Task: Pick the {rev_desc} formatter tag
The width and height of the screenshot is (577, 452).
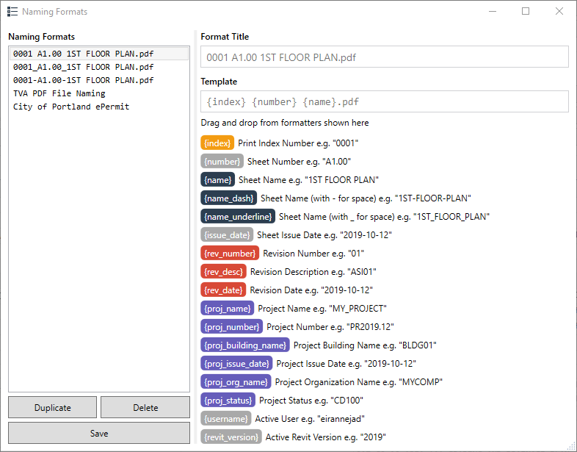Action: (x=223, y=272)
